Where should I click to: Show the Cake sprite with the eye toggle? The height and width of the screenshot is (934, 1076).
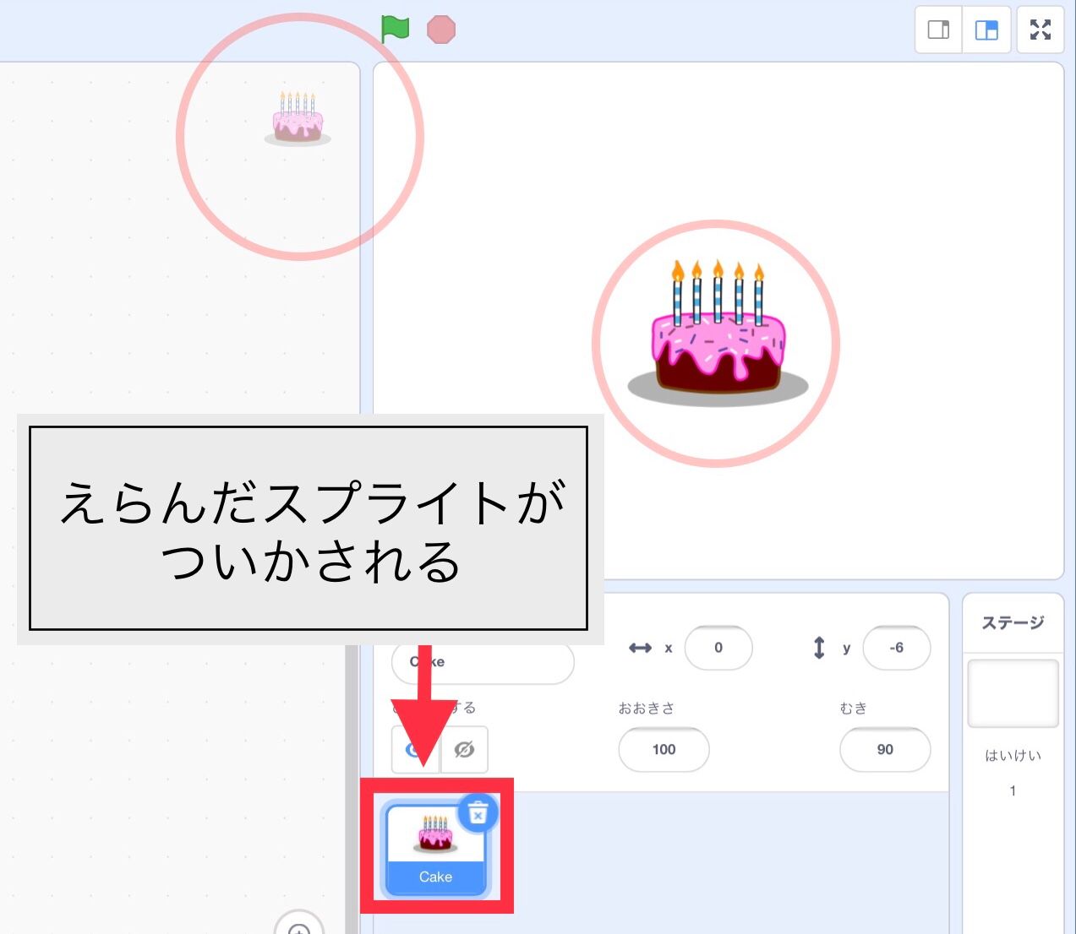[414, 749]
